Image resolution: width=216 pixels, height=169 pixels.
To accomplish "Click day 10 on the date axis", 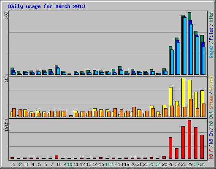I will 70,164.
